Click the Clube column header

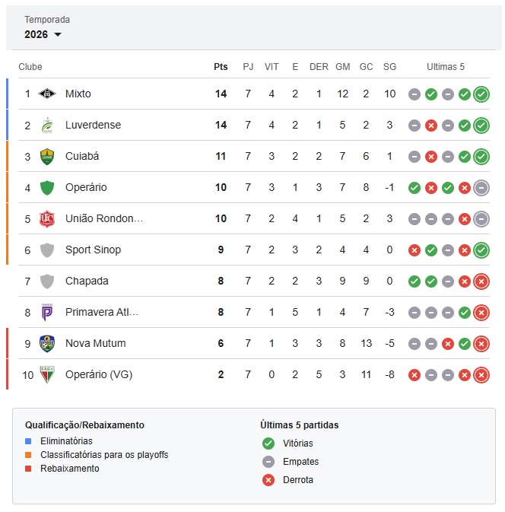pyautogui.click(x=30, y=67)
